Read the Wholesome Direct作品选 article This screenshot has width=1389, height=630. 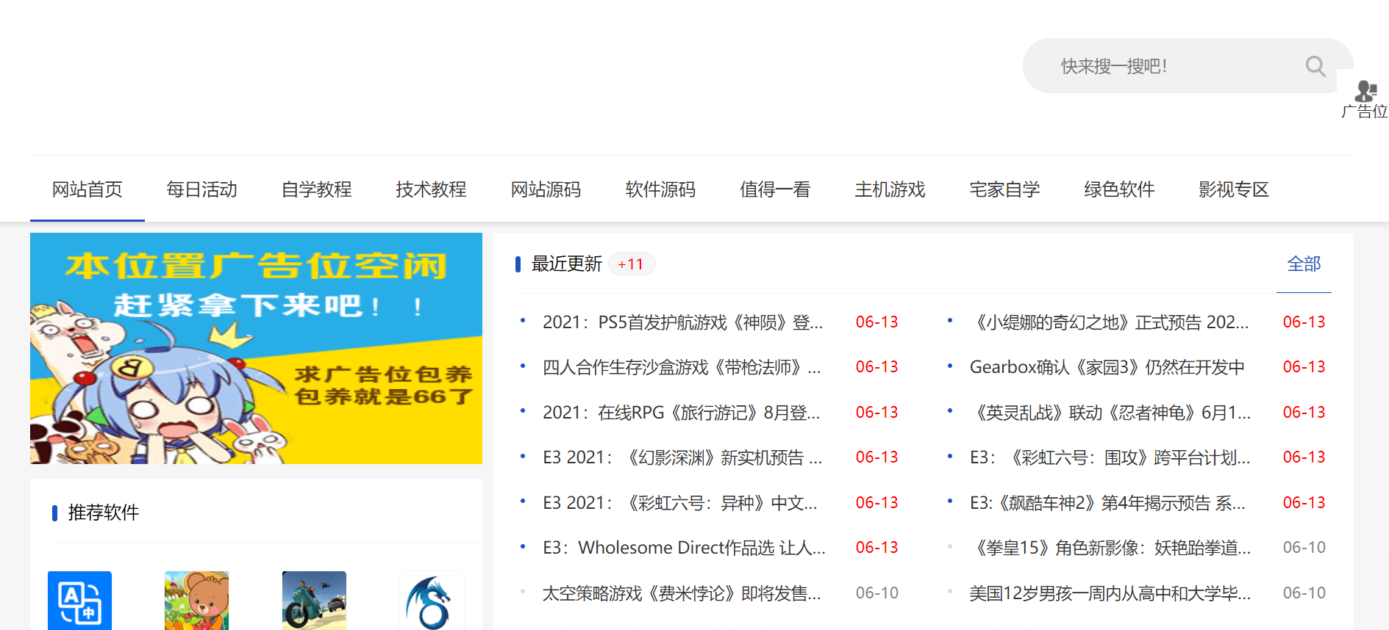(684, 548)
